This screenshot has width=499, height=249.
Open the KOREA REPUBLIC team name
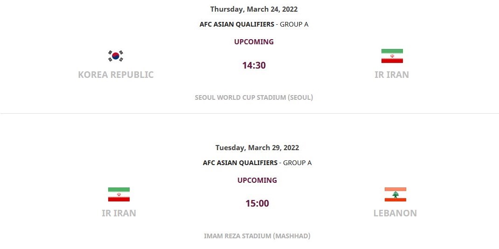(116, 75)
